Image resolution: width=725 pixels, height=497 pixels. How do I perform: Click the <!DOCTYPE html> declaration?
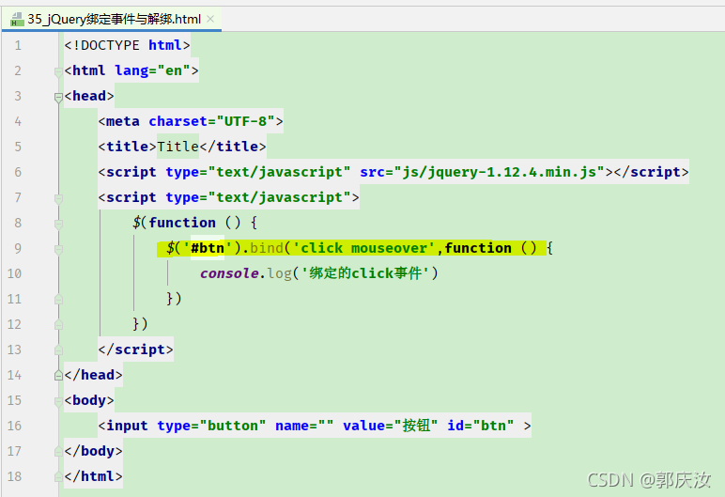click(x=127, y=45)
